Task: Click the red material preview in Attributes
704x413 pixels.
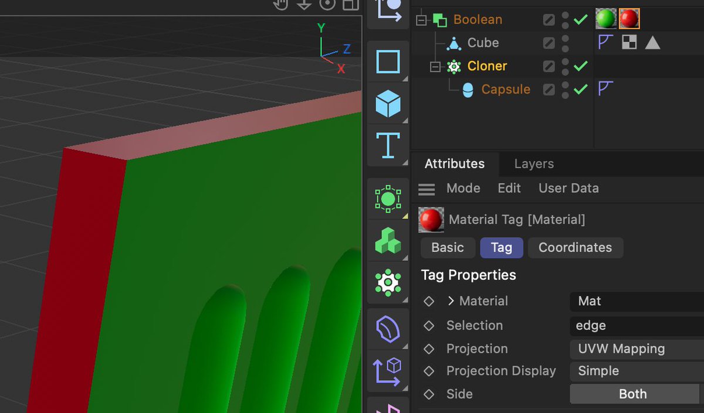Action: 431,220
